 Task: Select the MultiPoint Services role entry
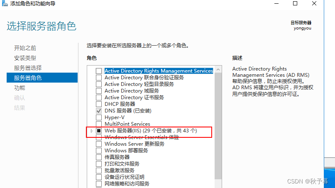click(x=127, y=124)
